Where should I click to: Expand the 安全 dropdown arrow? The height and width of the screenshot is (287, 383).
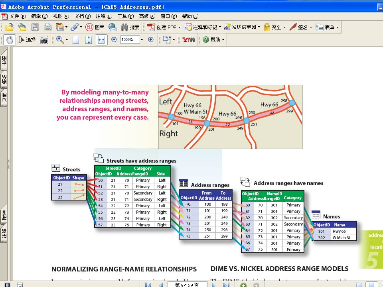click(284, 27)
